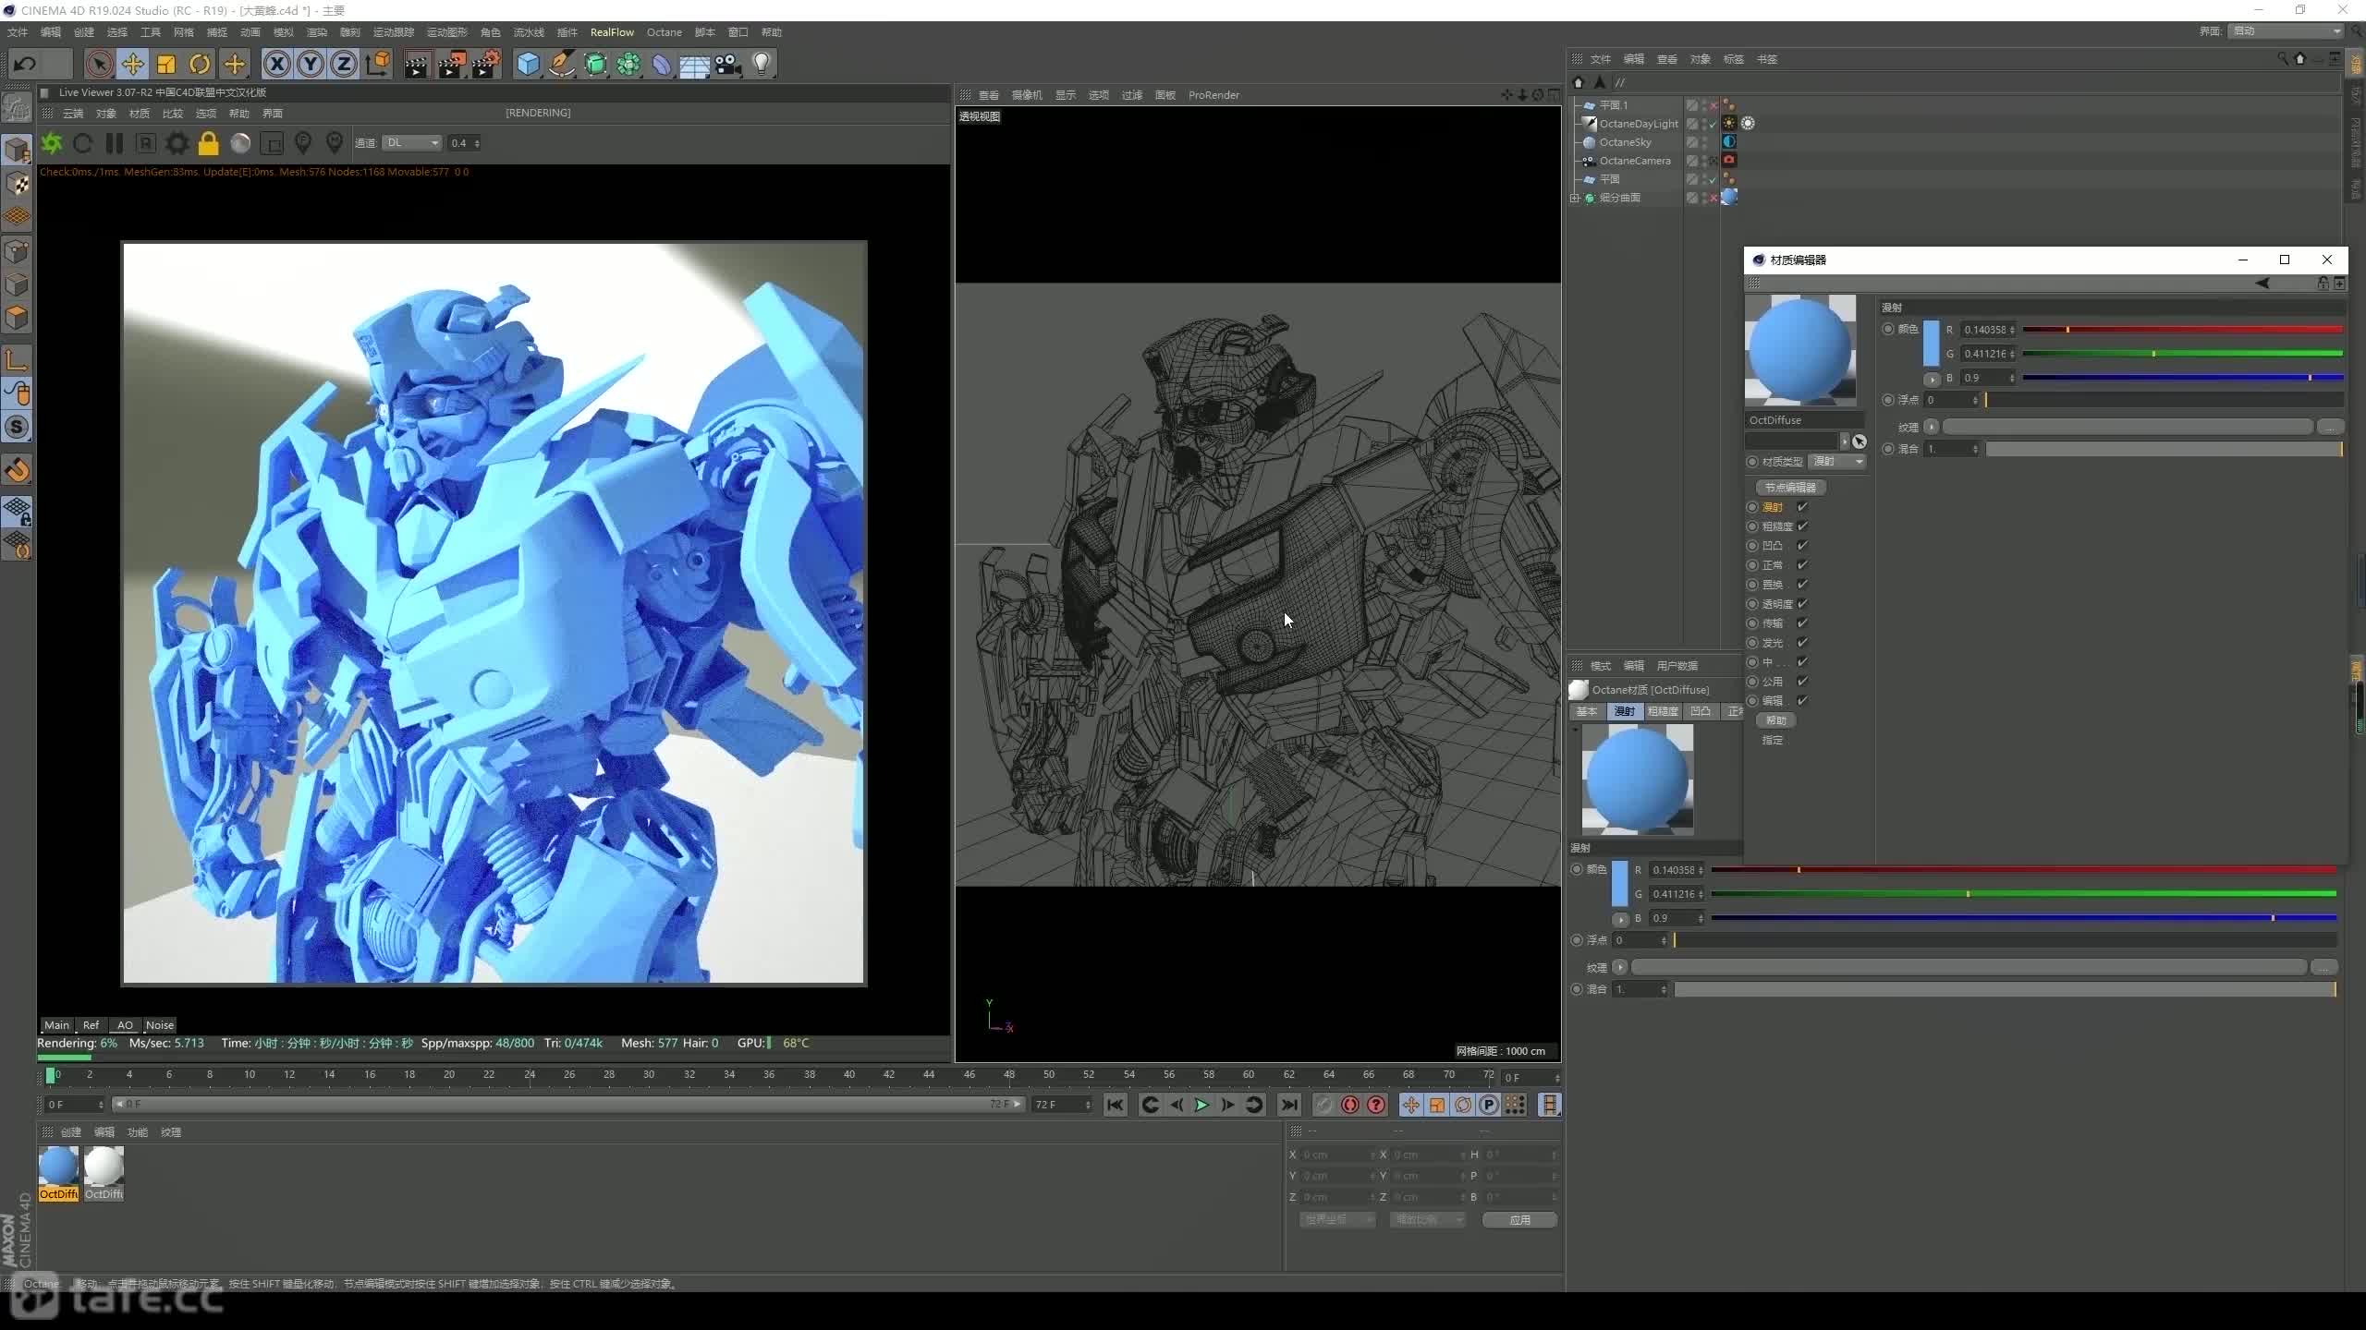
Task: Open the Spline Pen tool
Action: pos(561,64)
